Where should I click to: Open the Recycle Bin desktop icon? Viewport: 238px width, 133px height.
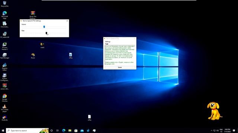point(4,4)
